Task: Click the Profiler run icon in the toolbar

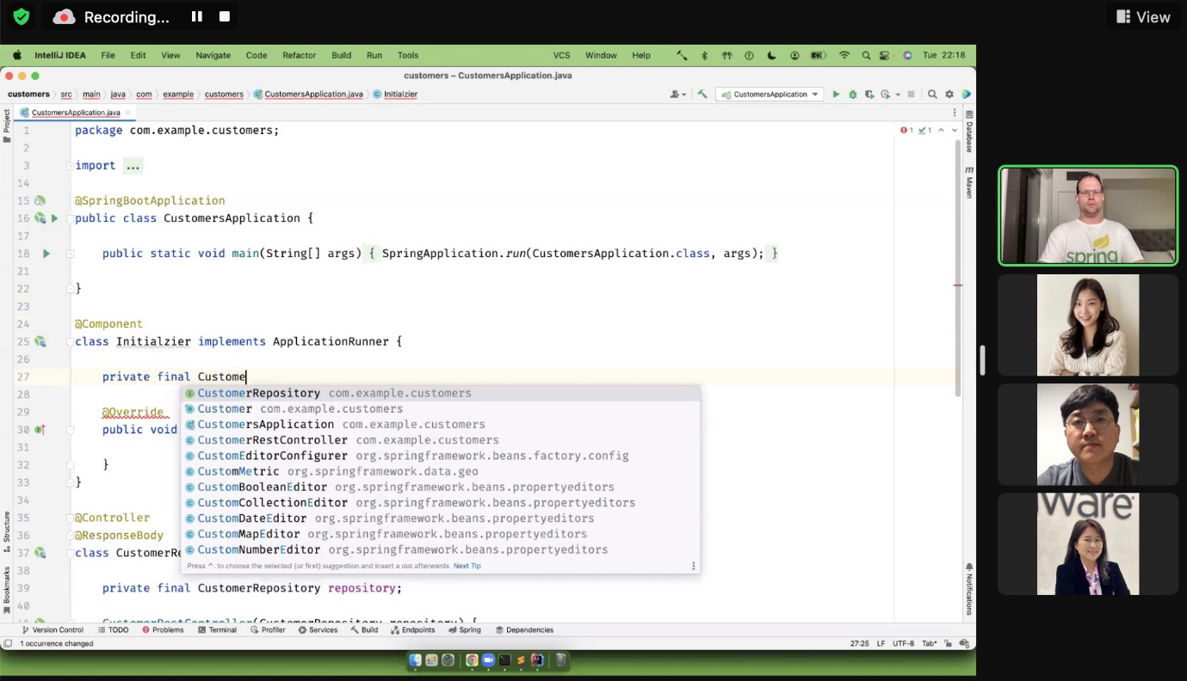Action: [x=885, y=95]
